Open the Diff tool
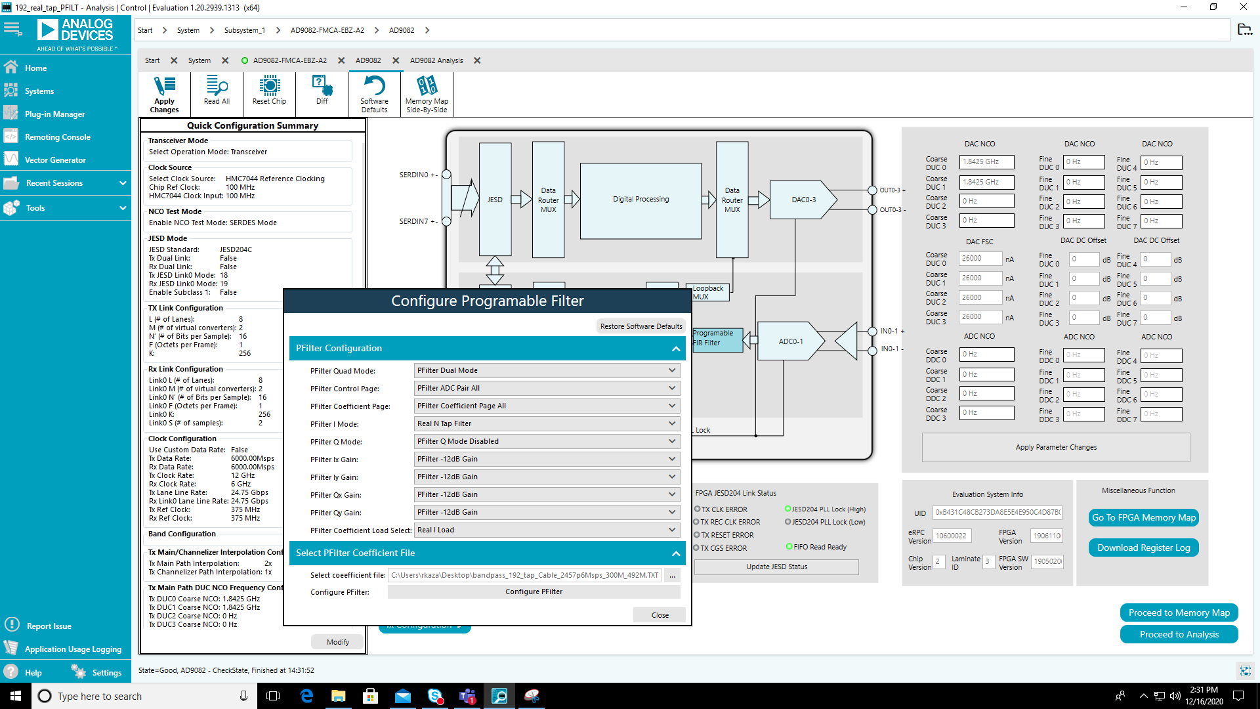The height and width of the screenshot is (709, 1260). click(322, 90)
